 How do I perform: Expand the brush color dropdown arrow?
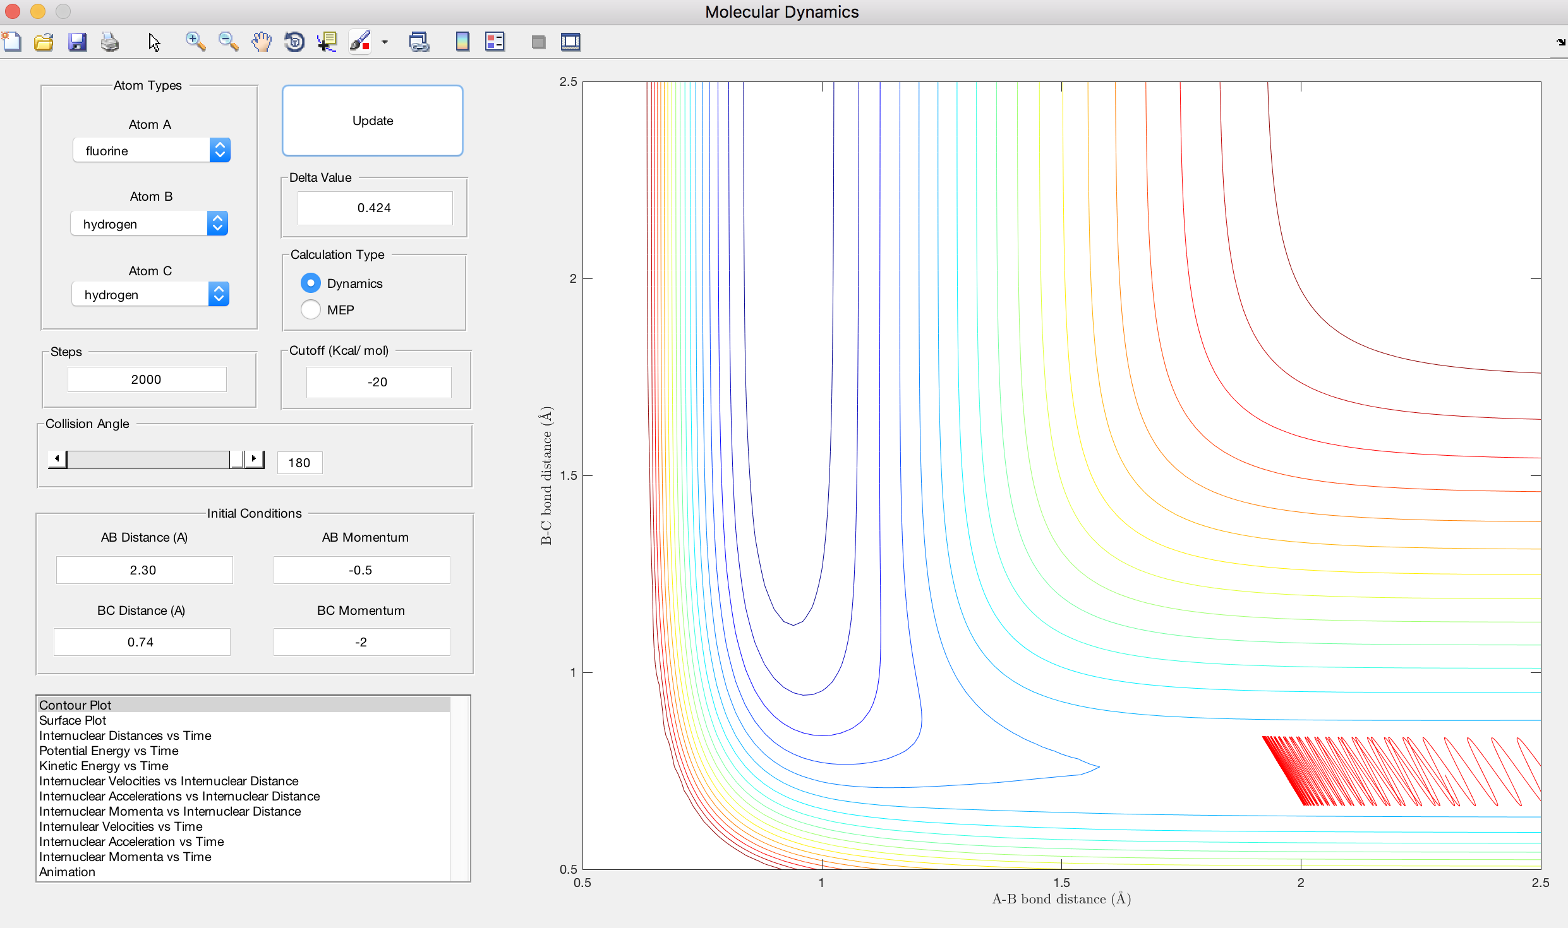click(x=385, y=42)
